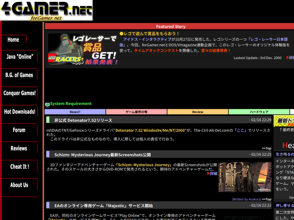This screenshot has height=220, width=294.
Task: Go to Java "Online" section
Action: 20,57
